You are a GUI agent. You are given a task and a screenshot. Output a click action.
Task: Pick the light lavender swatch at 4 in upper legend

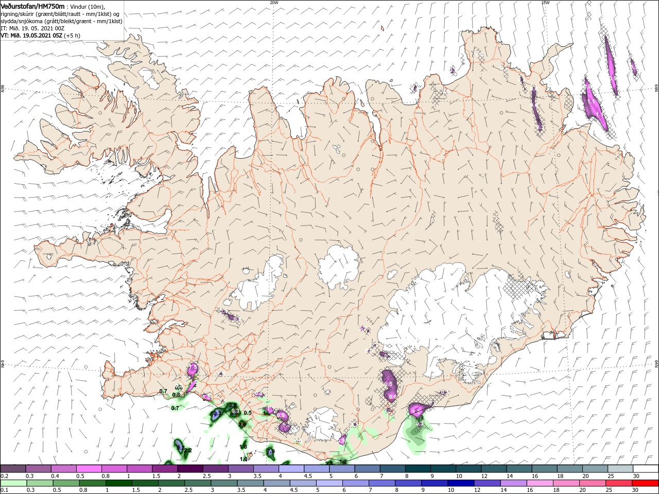click(x=290, y=468)
